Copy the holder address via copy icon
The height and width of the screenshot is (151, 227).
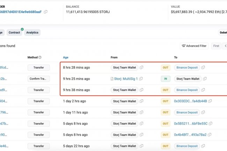click(46, 12)
